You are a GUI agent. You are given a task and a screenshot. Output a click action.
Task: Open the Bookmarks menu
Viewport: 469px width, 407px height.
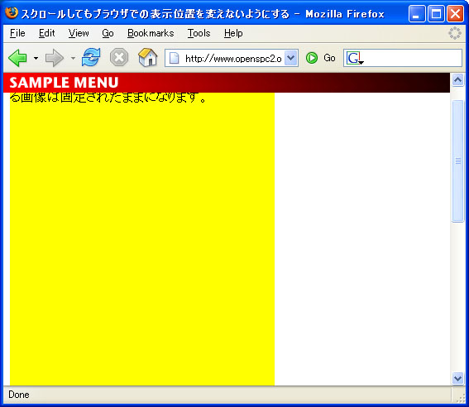151,33
